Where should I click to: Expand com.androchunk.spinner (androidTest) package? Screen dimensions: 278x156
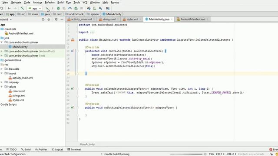coord(2,51)
